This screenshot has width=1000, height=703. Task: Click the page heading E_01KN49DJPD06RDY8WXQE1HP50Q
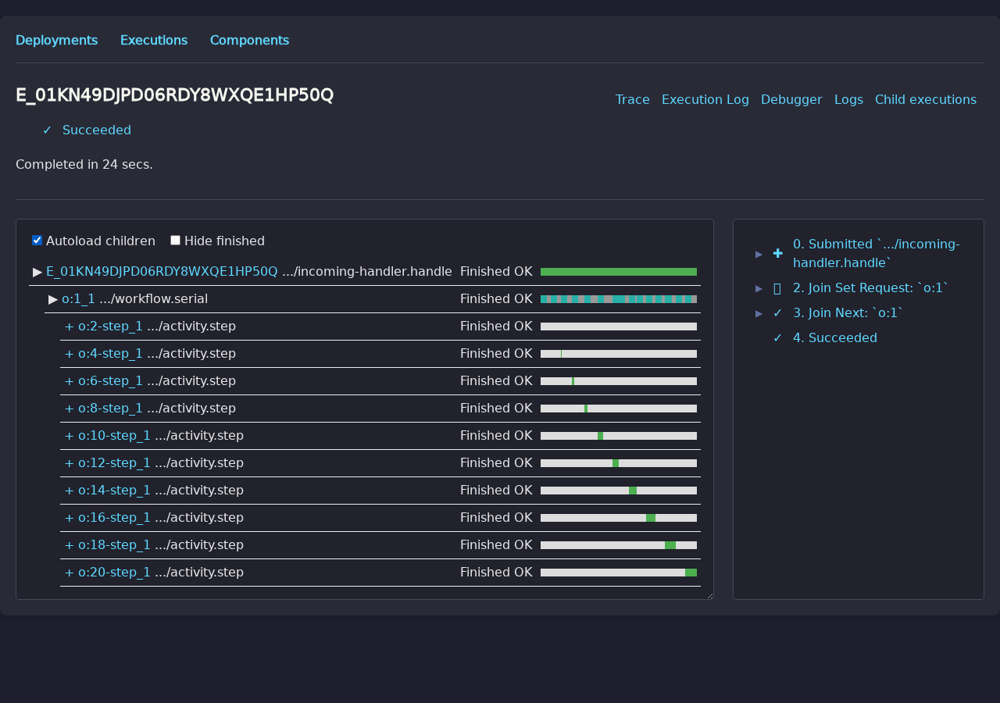click(x=174, y=95)
